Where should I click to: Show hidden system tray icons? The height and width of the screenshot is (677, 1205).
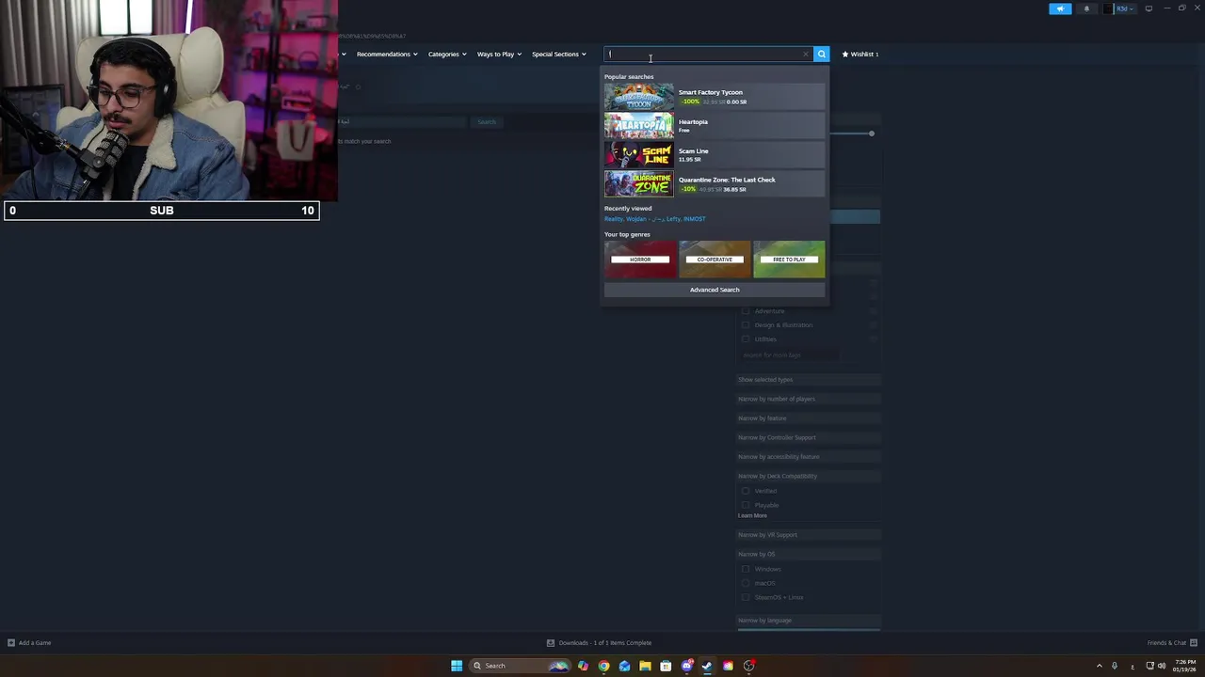pos(1099,666)
